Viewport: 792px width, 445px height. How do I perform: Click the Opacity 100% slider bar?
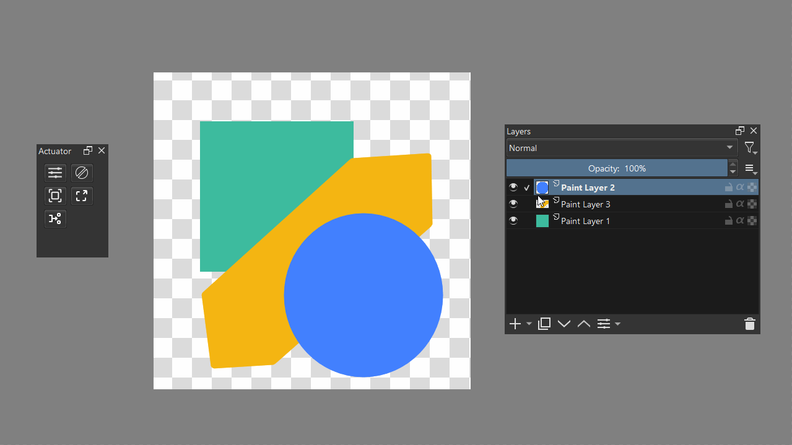coord(617,168)
